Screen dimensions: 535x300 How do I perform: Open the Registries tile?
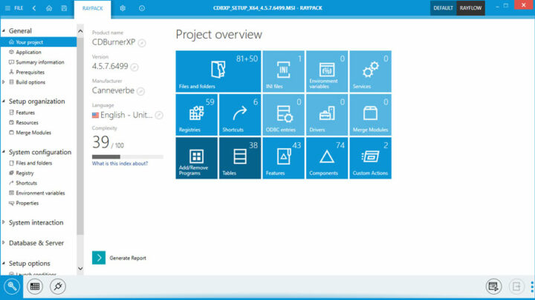pos(197,115)
